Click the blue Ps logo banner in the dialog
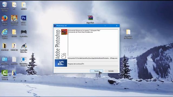Viewport: 173px width, 97px height. click(61, 63)
